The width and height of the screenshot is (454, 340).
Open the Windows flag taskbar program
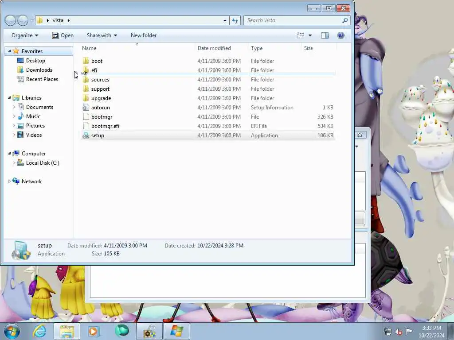click(177, 331)
